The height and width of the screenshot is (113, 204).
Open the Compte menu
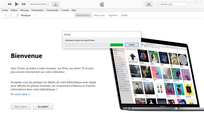tap(65, 10)
